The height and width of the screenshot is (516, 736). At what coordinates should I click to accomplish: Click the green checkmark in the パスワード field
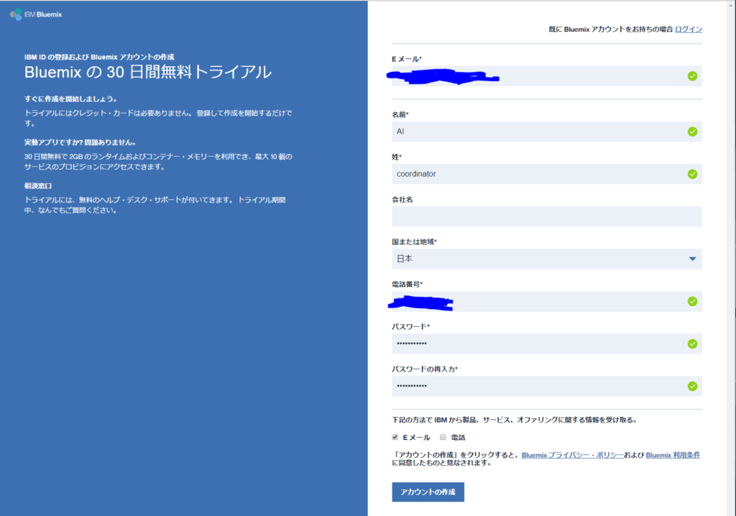pos(692,344)
